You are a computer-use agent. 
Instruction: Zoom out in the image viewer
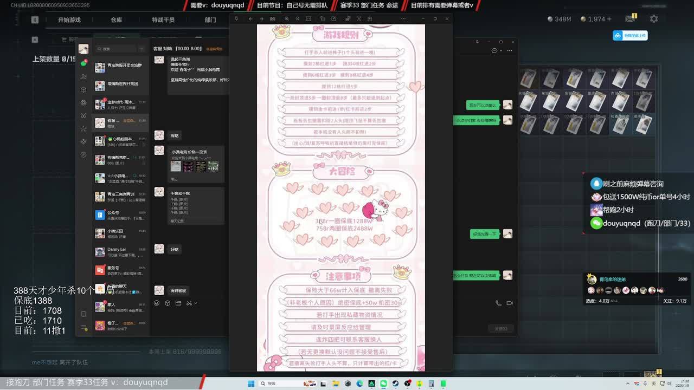(x=297, y=19)
